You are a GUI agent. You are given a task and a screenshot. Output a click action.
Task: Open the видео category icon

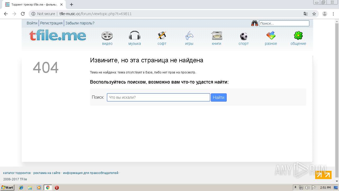pos(107,36)
